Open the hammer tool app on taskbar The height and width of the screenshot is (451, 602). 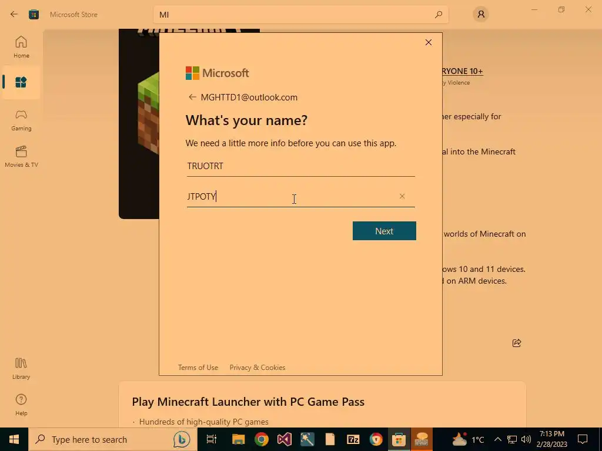[307, 439]
